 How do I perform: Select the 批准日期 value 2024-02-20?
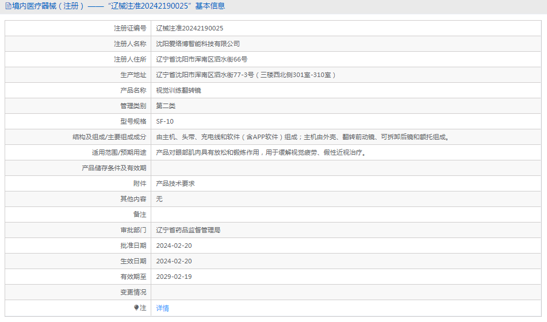click(174, 246)
